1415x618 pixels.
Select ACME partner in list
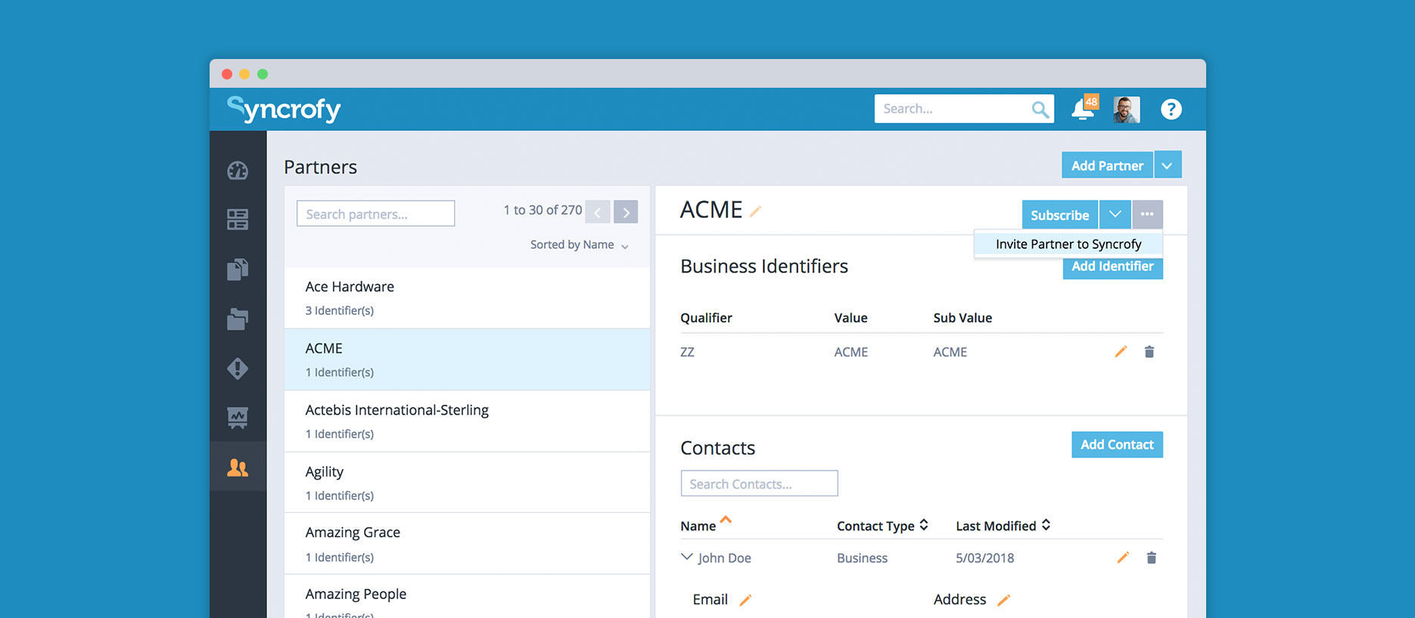coord(467,359)
